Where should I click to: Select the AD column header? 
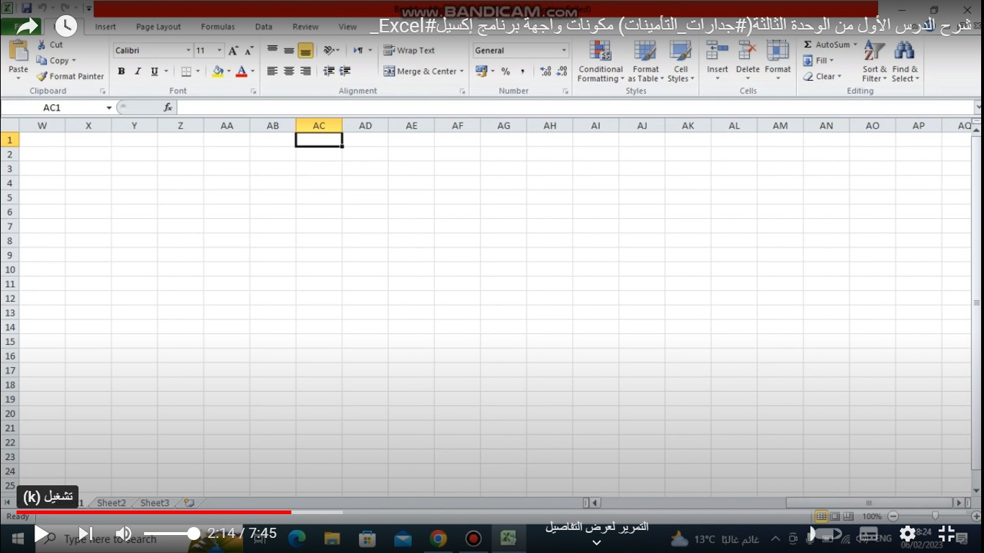(365, 125)
